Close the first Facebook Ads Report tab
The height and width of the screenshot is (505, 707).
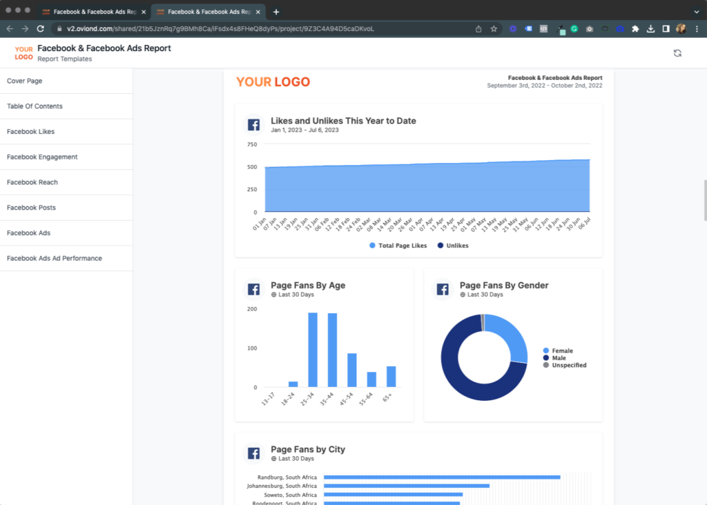click(x=144, y=12)
